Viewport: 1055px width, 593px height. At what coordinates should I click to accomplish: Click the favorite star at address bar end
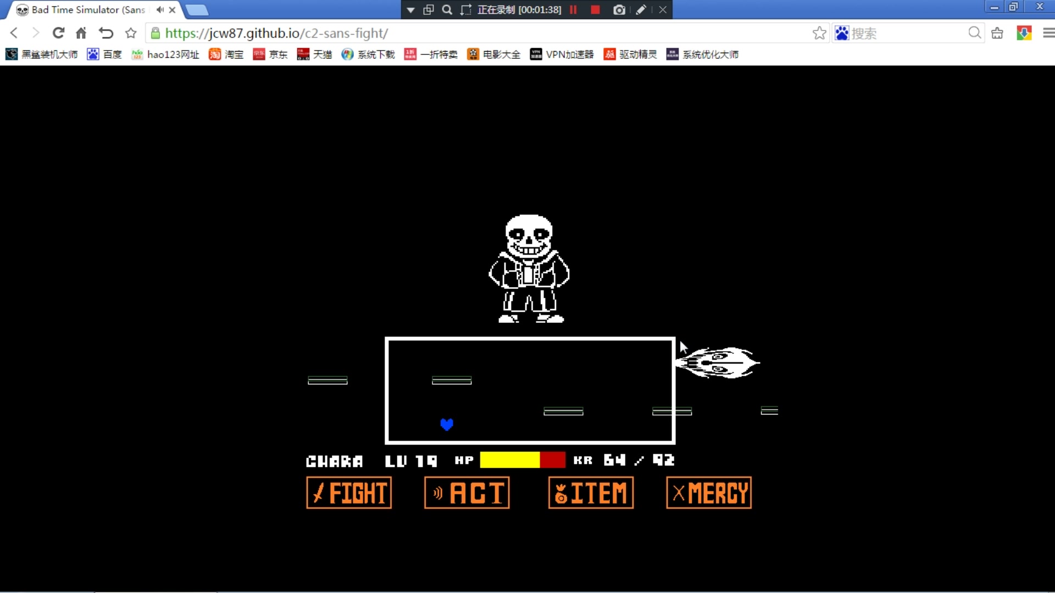[x=819, y=33]
